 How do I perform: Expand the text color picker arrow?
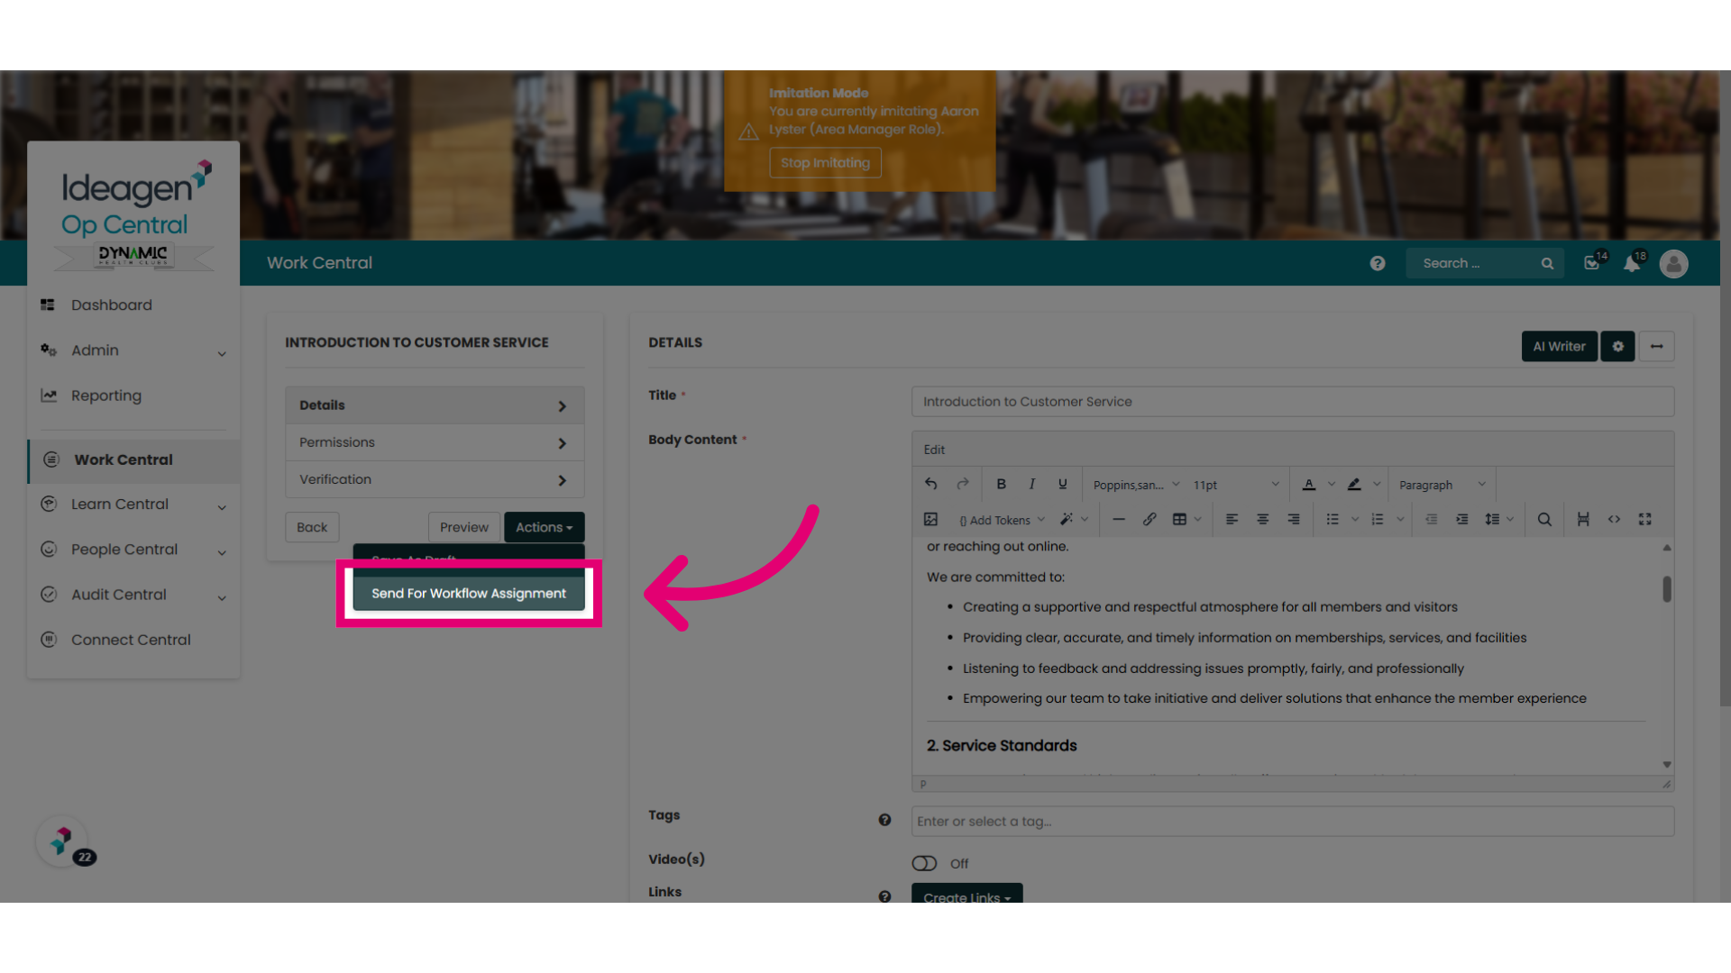tap(1332, 484)
